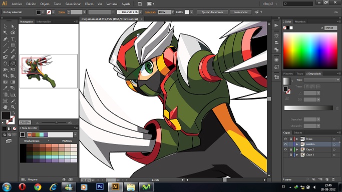The width and height of the screenshot is (342, 192).
Task: Select the Artboard tool
Action: coord(5,101)
